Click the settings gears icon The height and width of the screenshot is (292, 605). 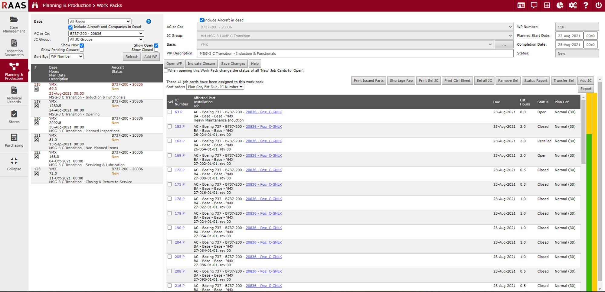coord(573,5)
